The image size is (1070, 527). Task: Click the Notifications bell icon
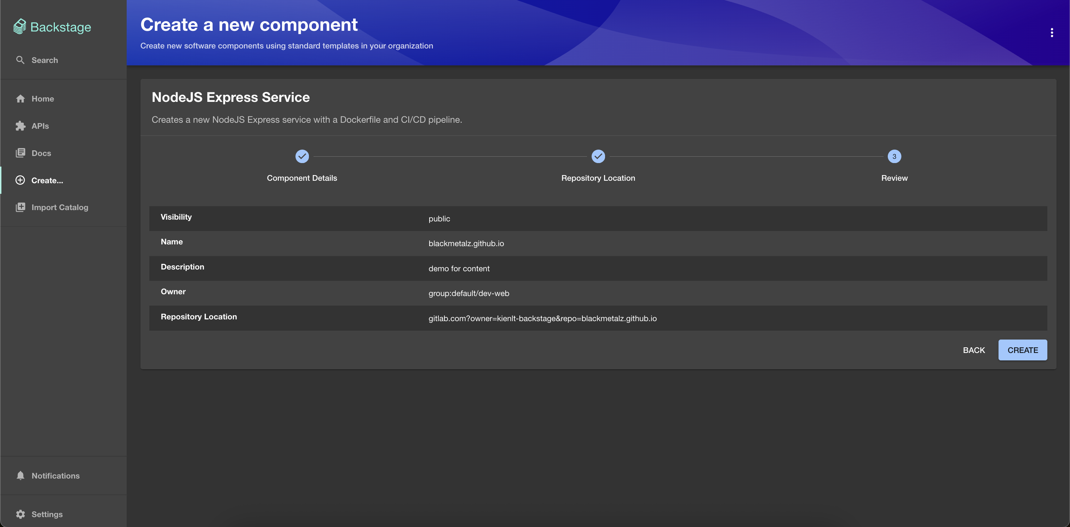point(21,475)
